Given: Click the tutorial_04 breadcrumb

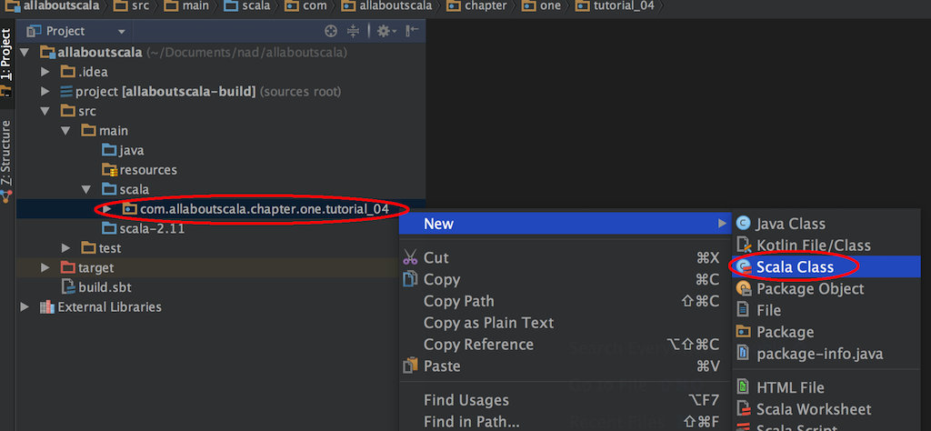Looking at the screenshot, I should coord(615,6).
